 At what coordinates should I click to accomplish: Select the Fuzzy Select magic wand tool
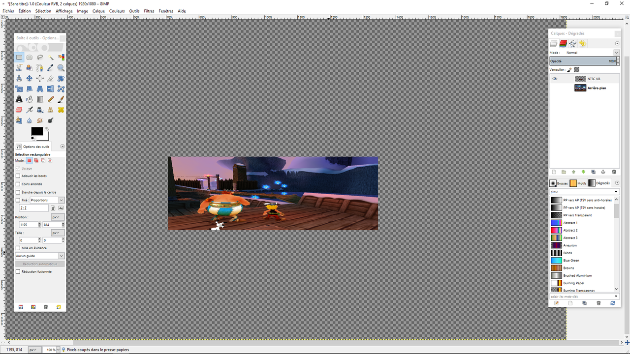50,57
